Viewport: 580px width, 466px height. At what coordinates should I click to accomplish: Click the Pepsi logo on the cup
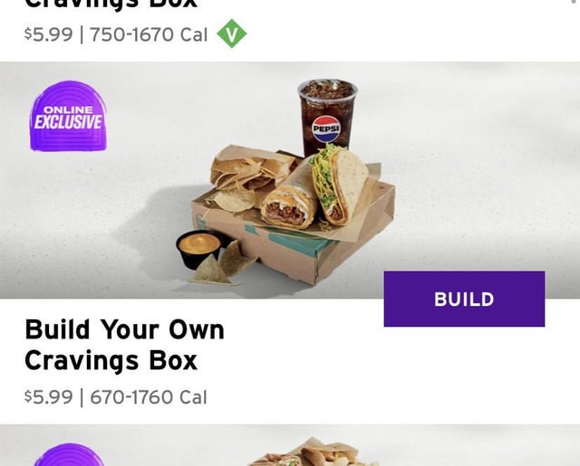pyautogui.click(x=325, y=128)
